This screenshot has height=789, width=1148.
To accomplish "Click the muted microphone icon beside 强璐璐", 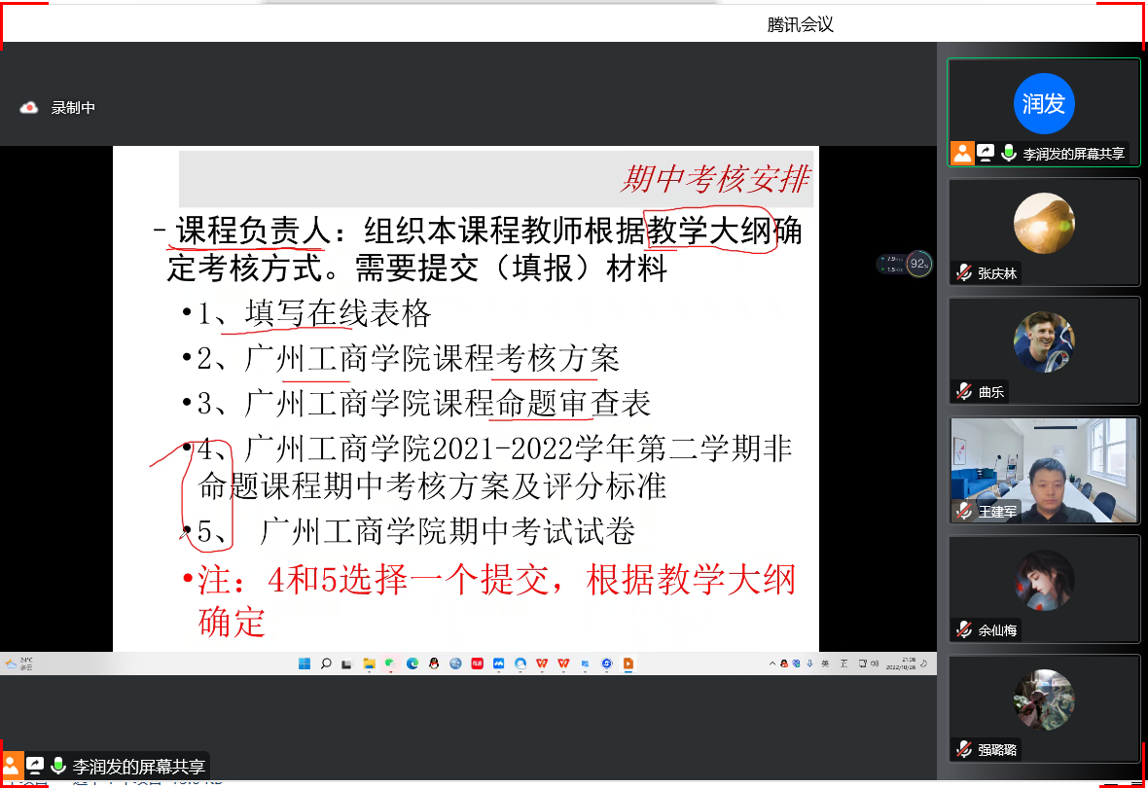I will click(x=963, y=749).
